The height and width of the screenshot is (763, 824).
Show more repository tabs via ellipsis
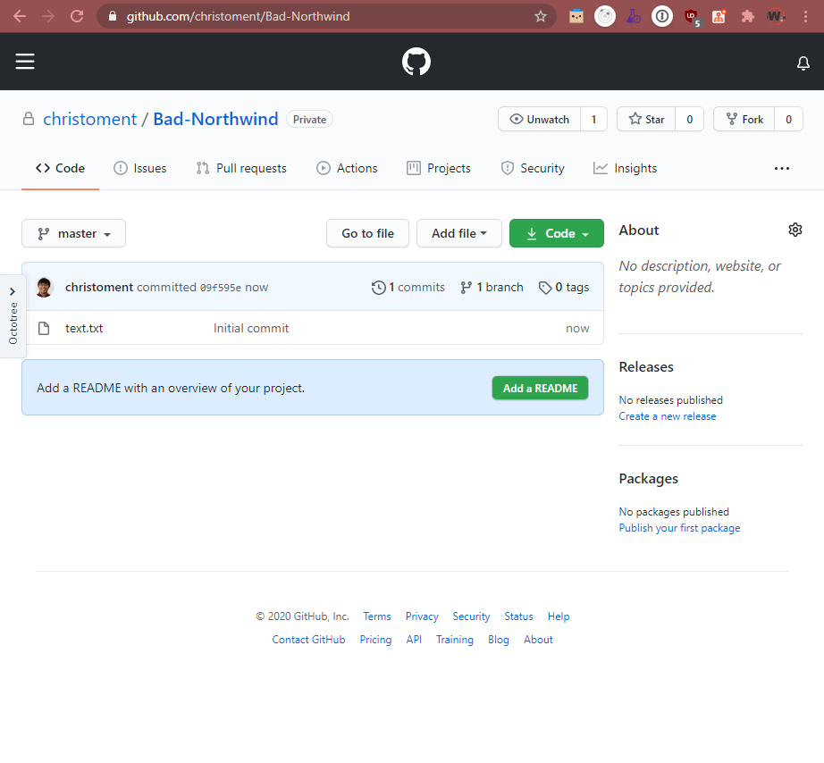tap(781, 168)
